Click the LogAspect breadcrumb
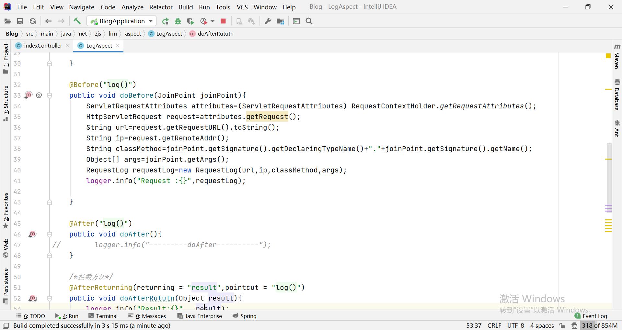 pos(165,34)
